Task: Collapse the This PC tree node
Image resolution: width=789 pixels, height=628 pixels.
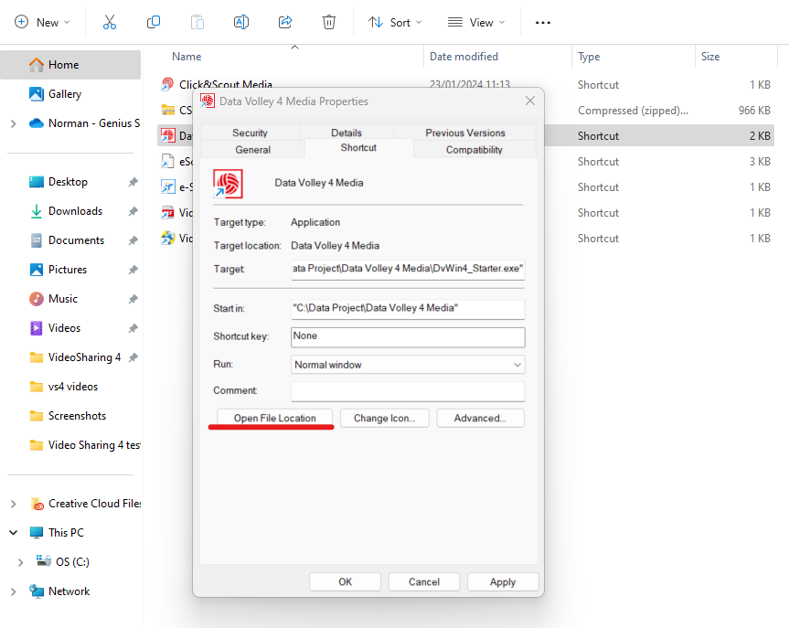Action: coord(14,533)
